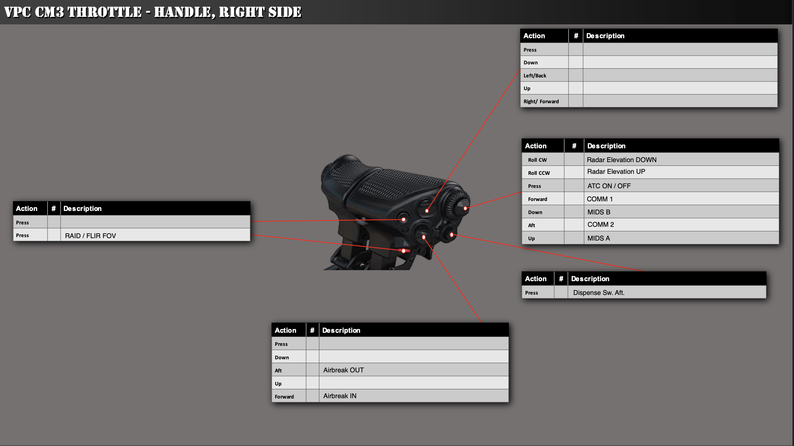Click the Roll CCW action label
Viewport: 794px width, 446px height.
539,173
